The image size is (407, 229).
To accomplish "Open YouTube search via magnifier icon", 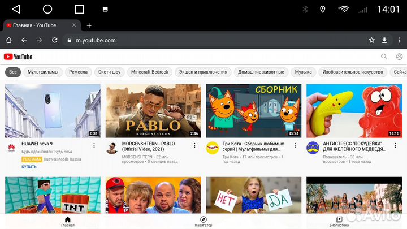I will (384, 57).
